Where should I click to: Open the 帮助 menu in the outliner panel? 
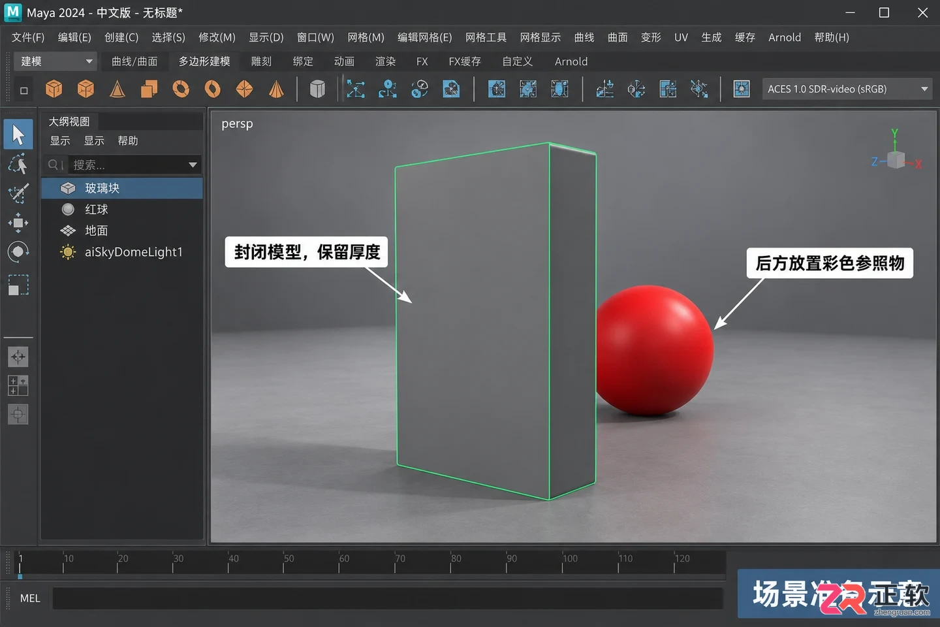tap(128, 140)
